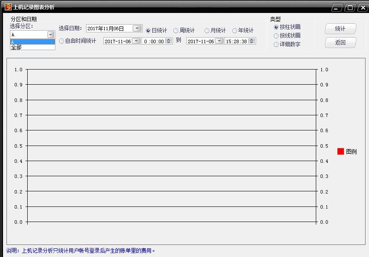Viewport: 369px width, 257px height.
Task: Click the red legend marker 图例
Action: 340,152
